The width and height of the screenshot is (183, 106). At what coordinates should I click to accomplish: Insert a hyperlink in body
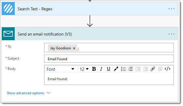click(153, 69)
